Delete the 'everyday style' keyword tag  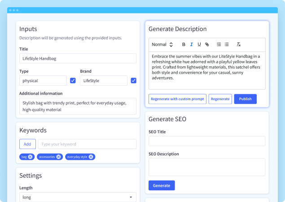click(x=91, y=157)
